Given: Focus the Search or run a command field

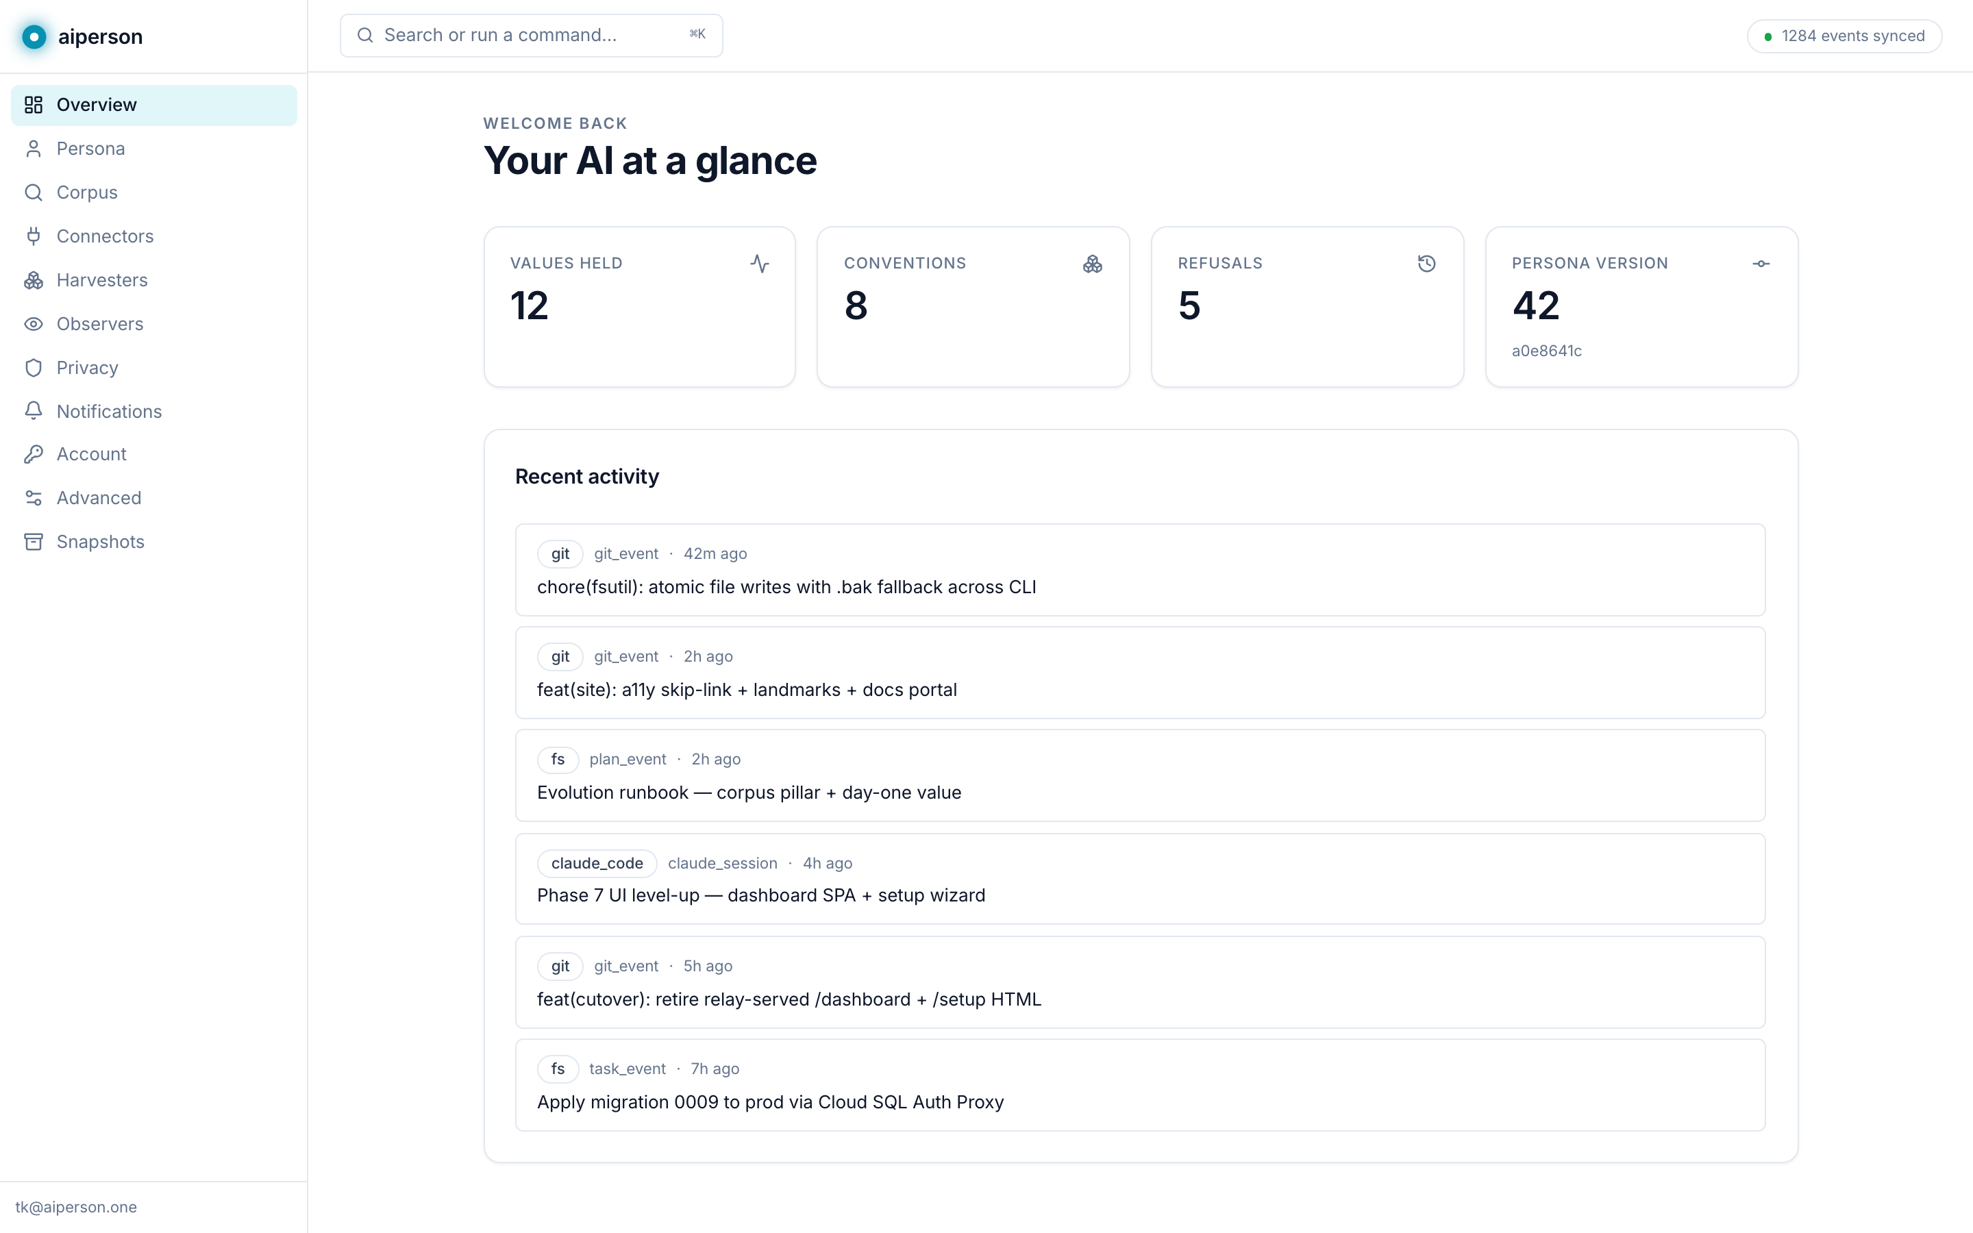Looking at the screenshot, I should (x=532, y=35).
